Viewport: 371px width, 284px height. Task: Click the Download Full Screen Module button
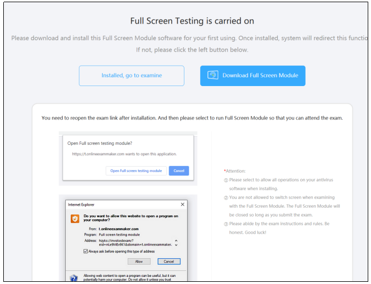tap(252, 76)
